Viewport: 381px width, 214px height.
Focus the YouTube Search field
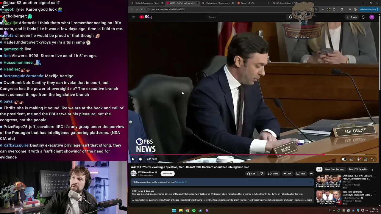246,17
